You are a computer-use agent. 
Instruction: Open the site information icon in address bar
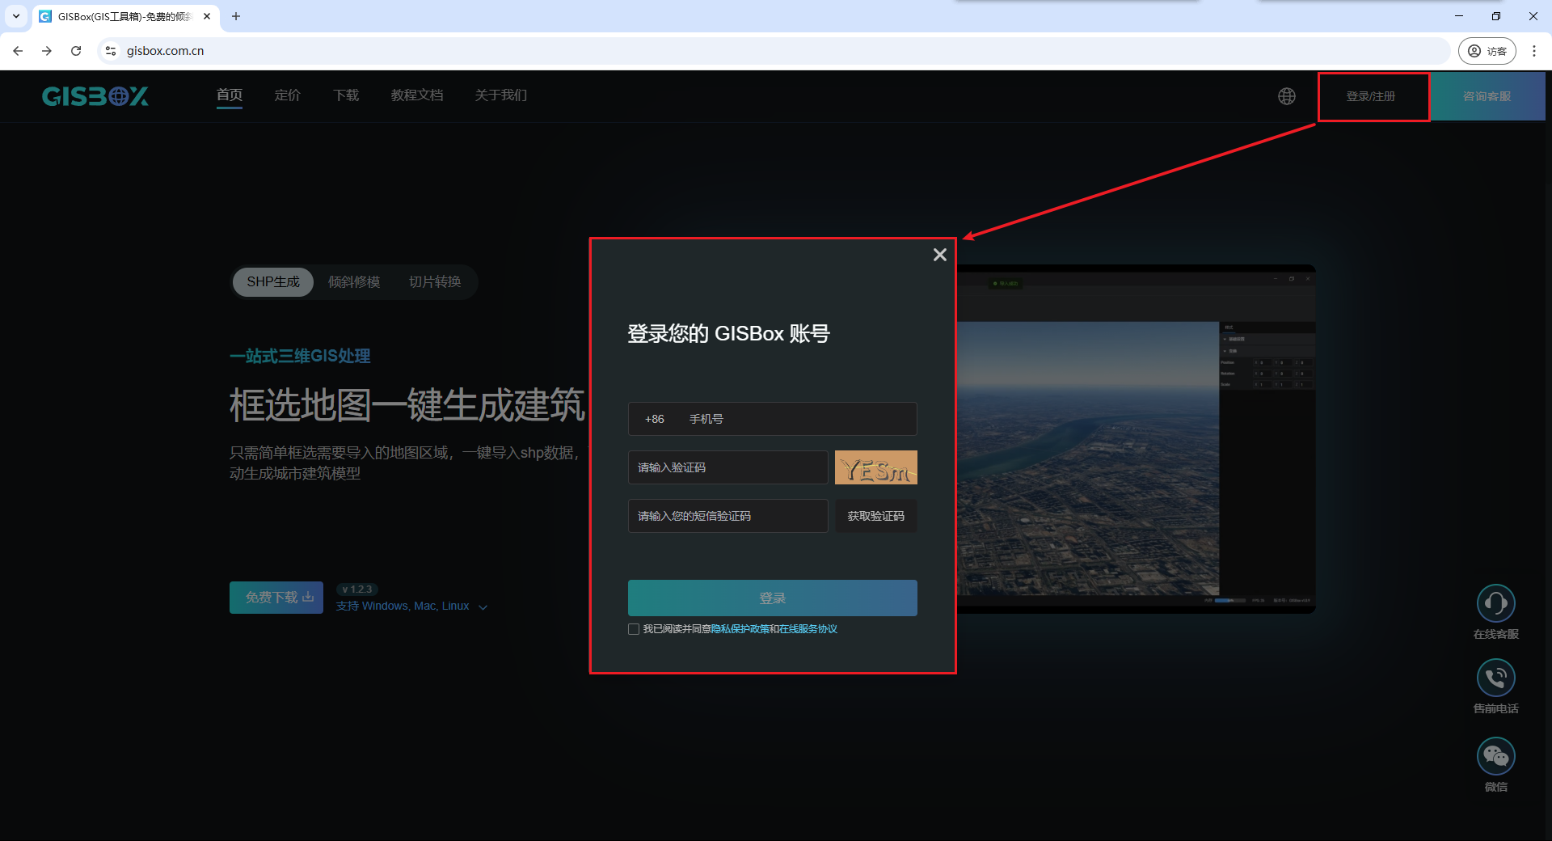[x=111, y=50]
